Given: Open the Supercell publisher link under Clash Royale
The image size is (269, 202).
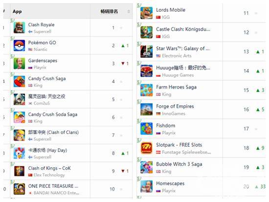Looking at the screenshot, I should tap(43, 32).
